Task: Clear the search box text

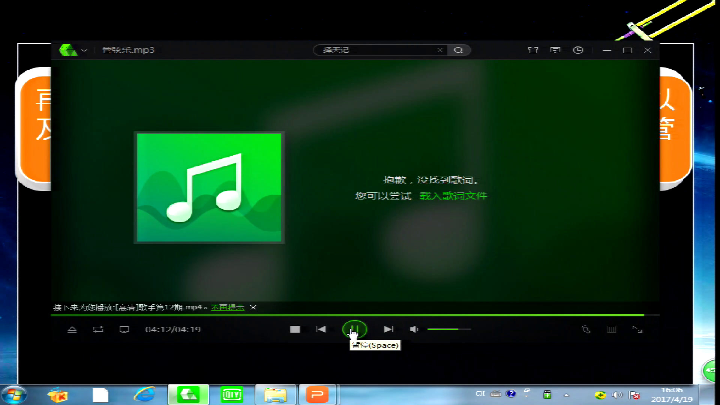Action: (x=440, y=50)
